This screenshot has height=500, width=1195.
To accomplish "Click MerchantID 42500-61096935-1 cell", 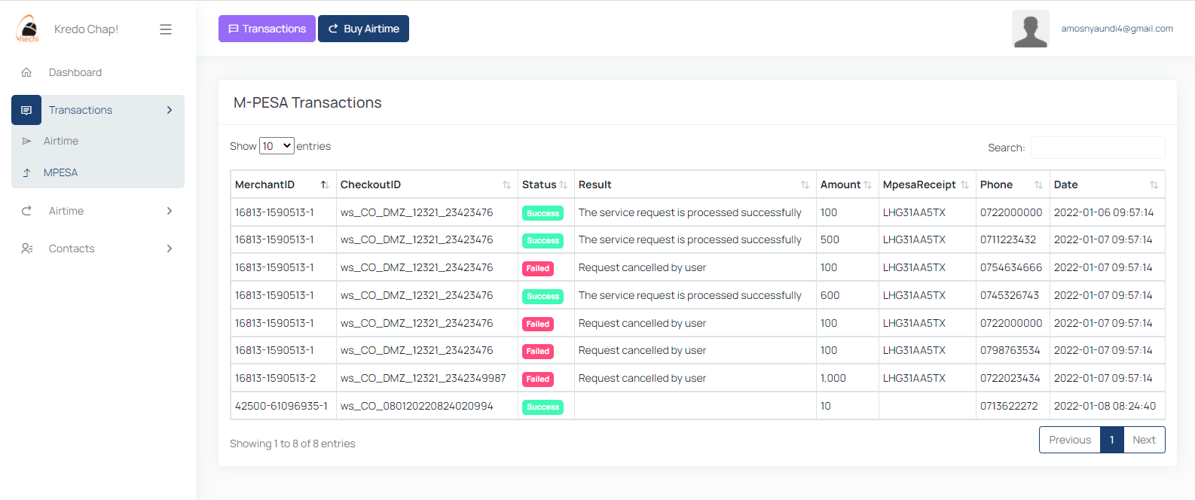I will tap(283, 406).
